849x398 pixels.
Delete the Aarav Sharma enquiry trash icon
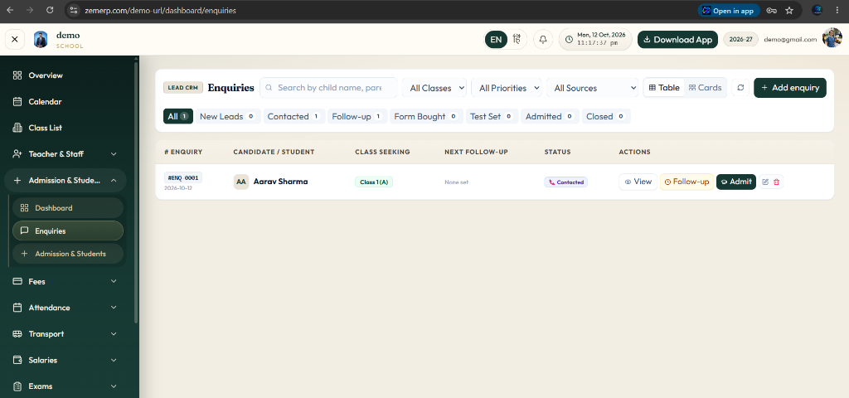tap(776, 182)
